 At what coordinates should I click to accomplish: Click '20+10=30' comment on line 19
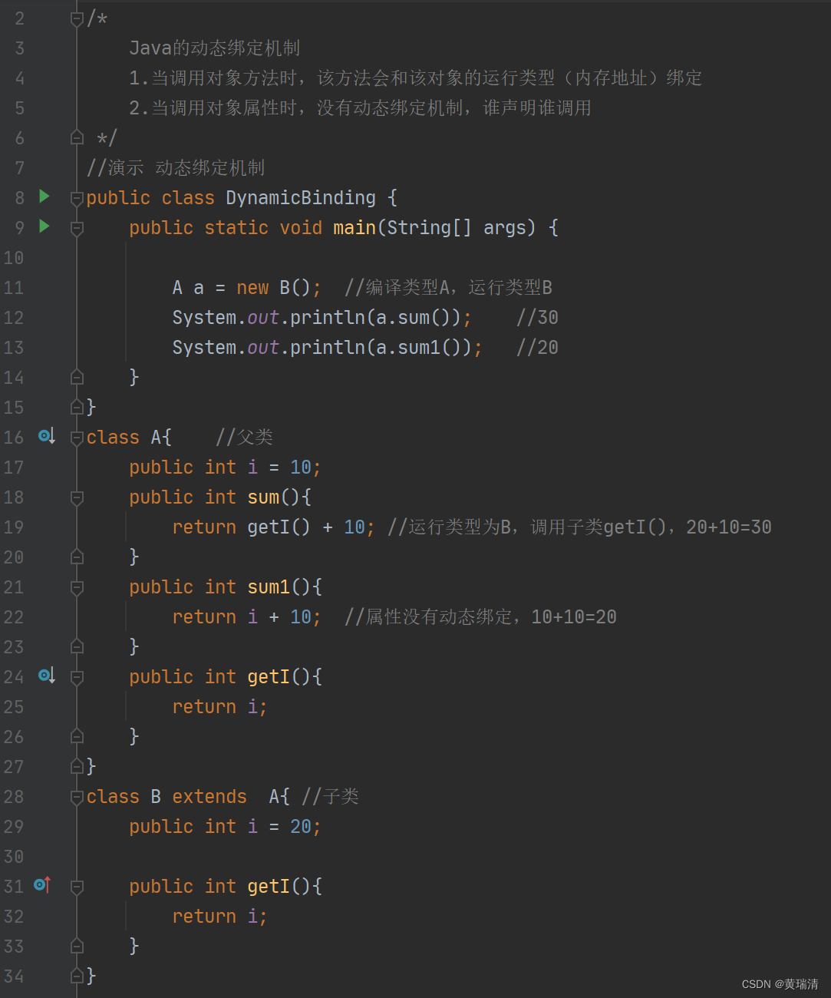click(729, 527)
